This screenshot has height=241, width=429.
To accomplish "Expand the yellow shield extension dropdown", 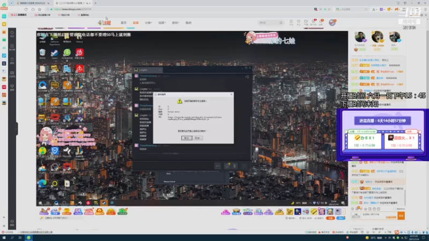I will (x=392, y=9).
